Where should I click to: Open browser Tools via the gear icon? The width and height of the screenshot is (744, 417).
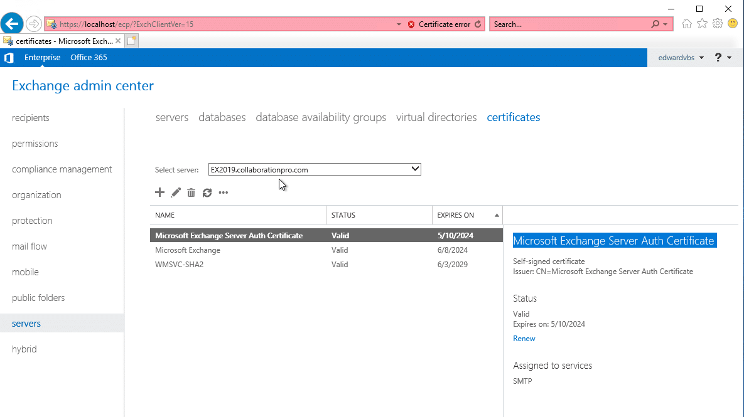coord(717,23)
